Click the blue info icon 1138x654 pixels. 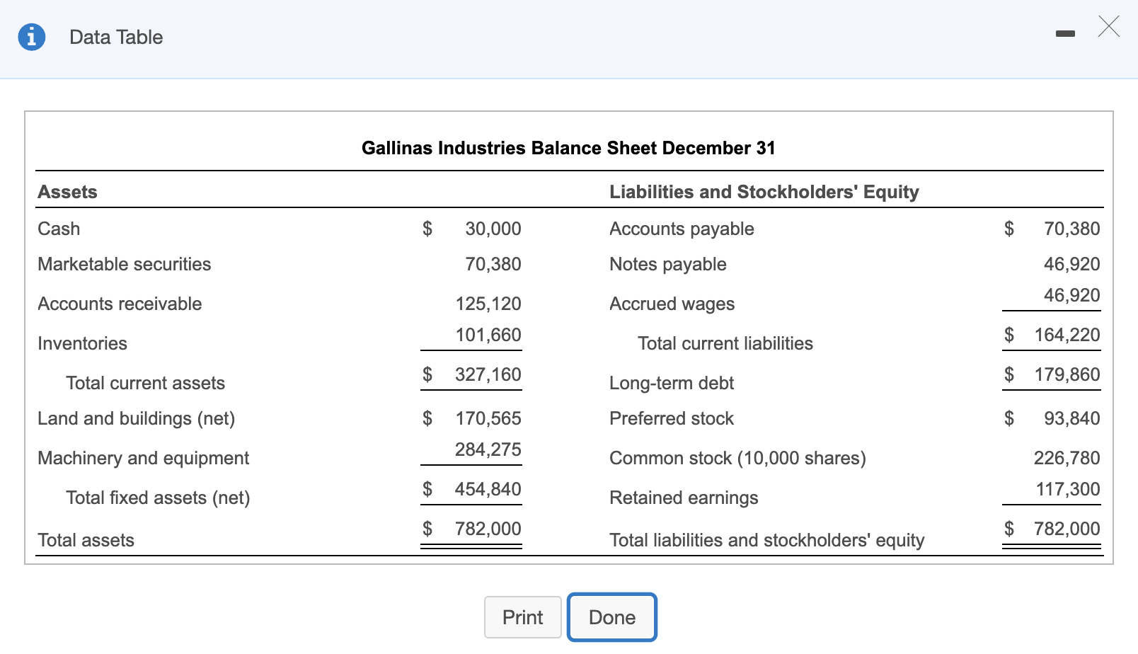click(x=31, y=37)
